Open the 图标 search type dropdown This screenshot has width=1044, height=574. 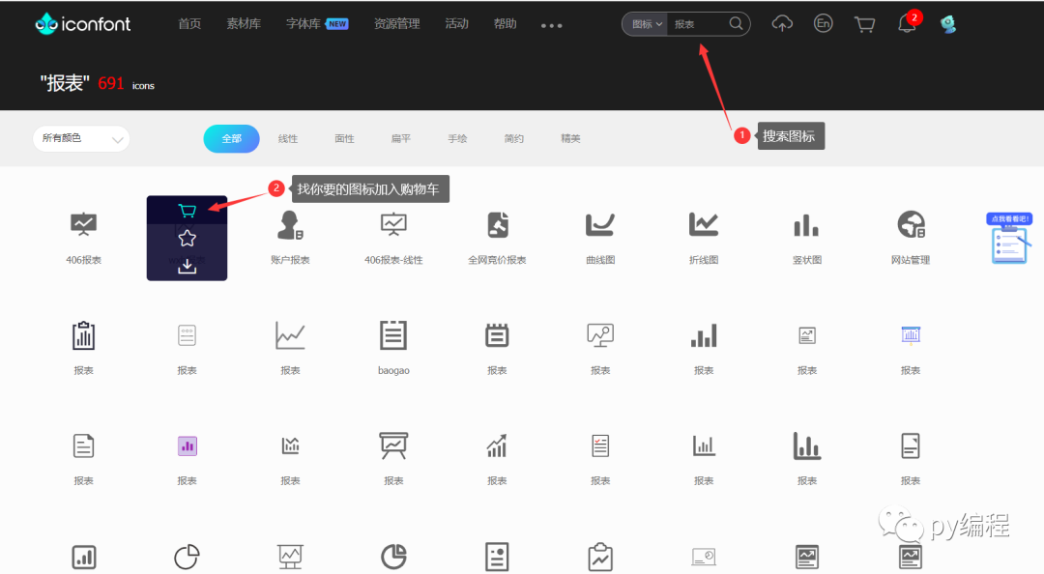pyautogui.click(x=647, y=24)
